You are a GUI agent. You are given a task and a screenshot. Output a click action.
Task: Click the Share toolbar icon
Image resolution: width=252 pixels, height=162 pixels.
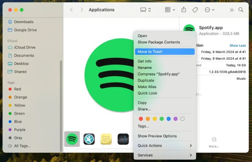pyautogui.click(x=184, y=10)
